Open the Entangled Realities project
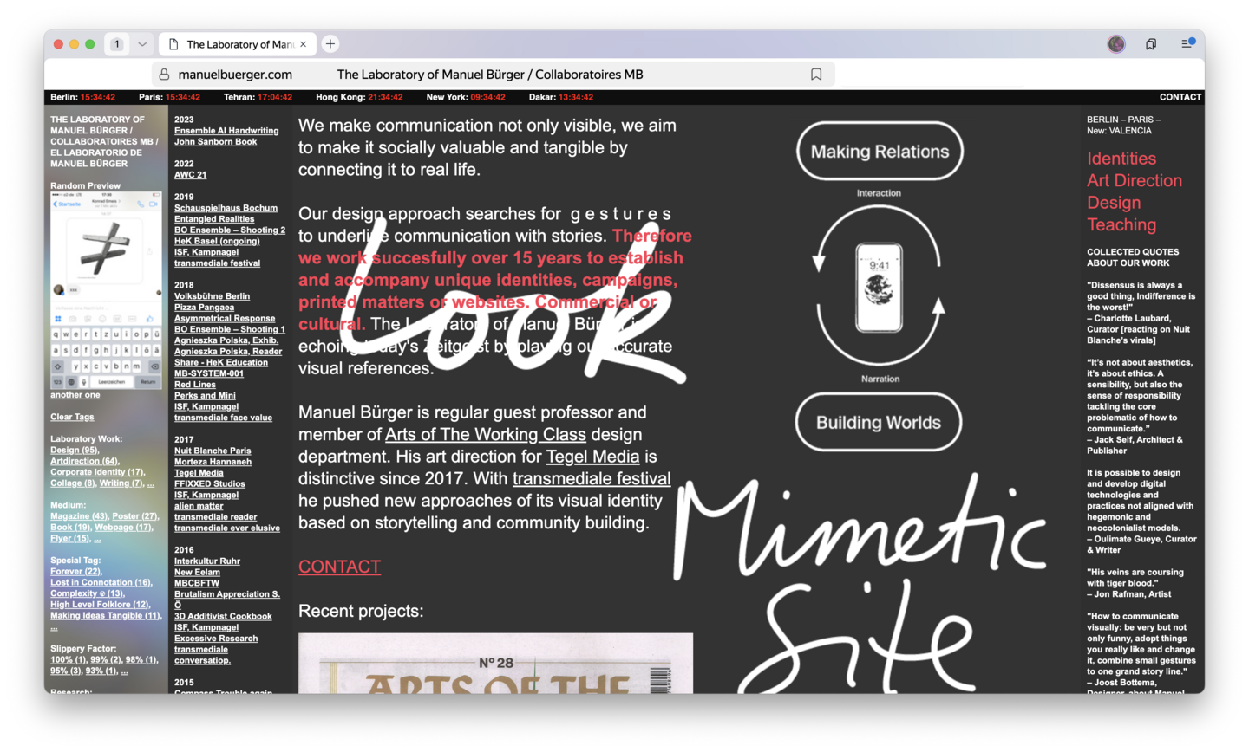 point(214,219)
